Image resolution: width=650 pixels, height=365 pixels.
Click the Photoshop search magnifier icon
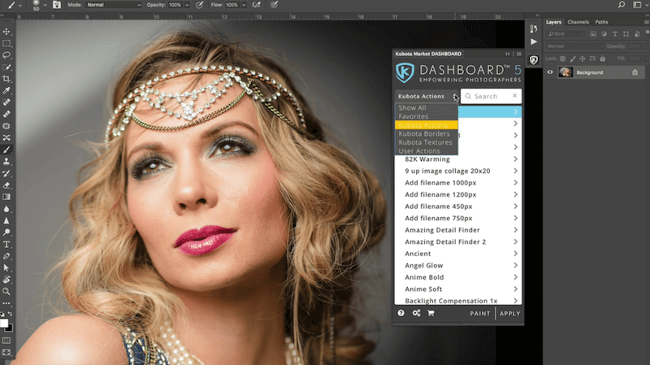click(x=622, y=5)
